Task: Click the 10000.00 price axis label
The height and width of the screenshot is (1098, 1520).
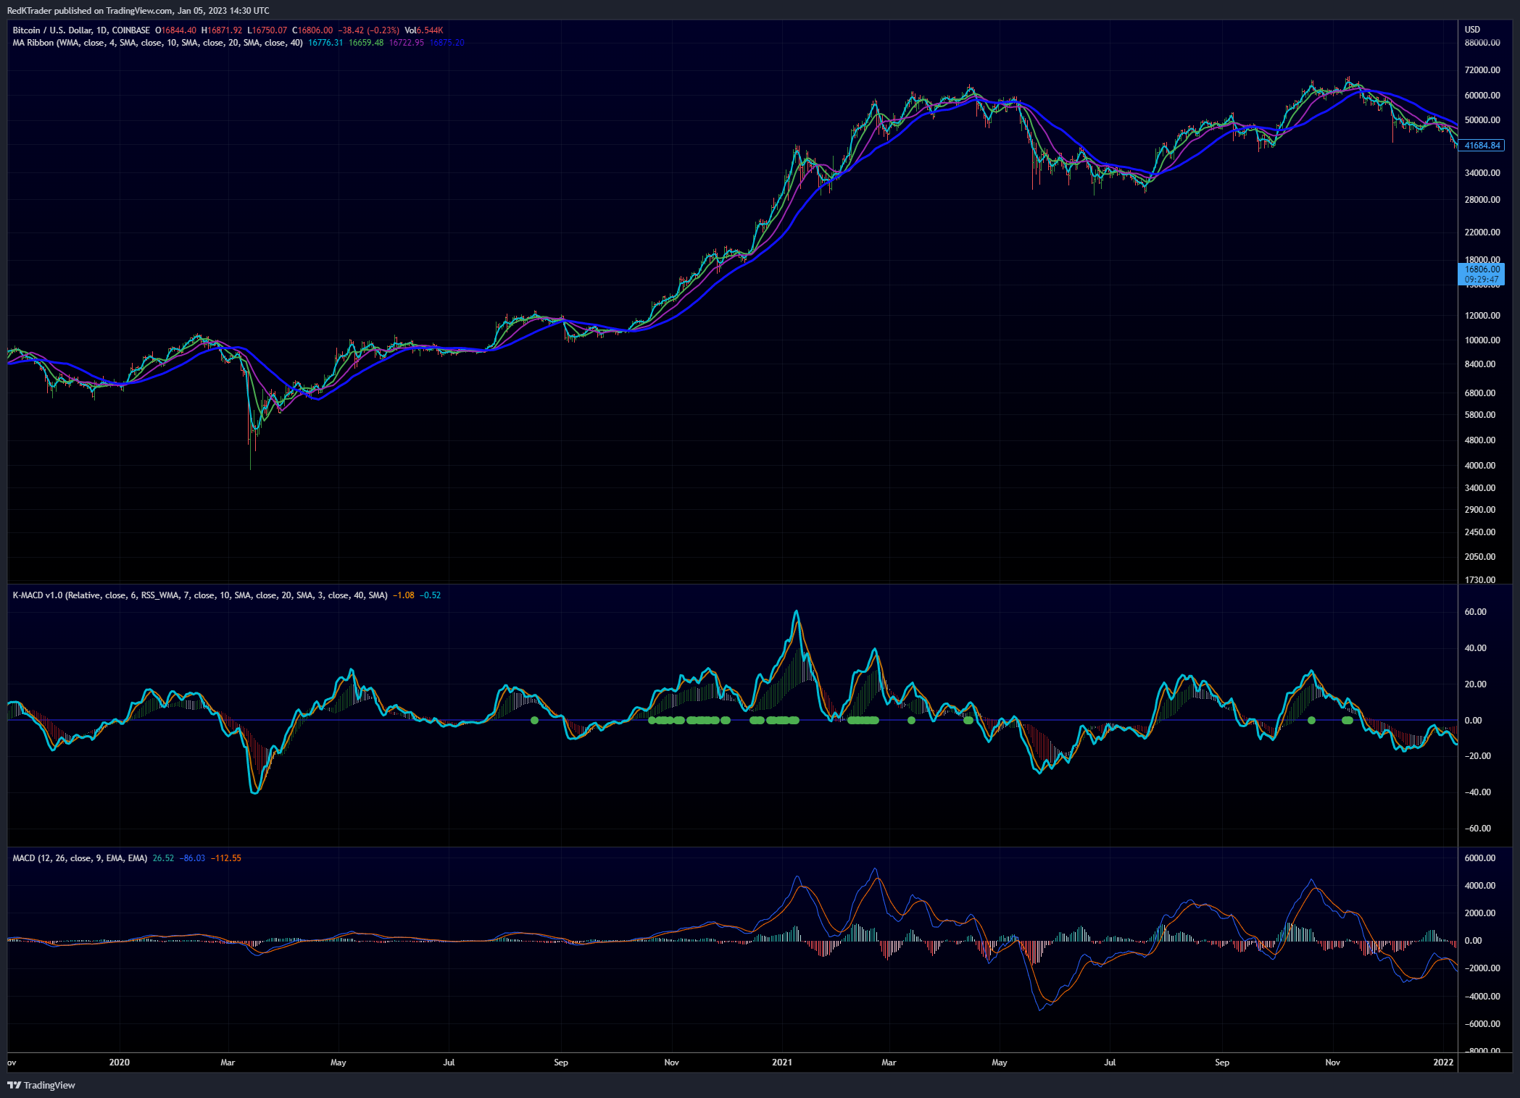Action: (1482, 340)
